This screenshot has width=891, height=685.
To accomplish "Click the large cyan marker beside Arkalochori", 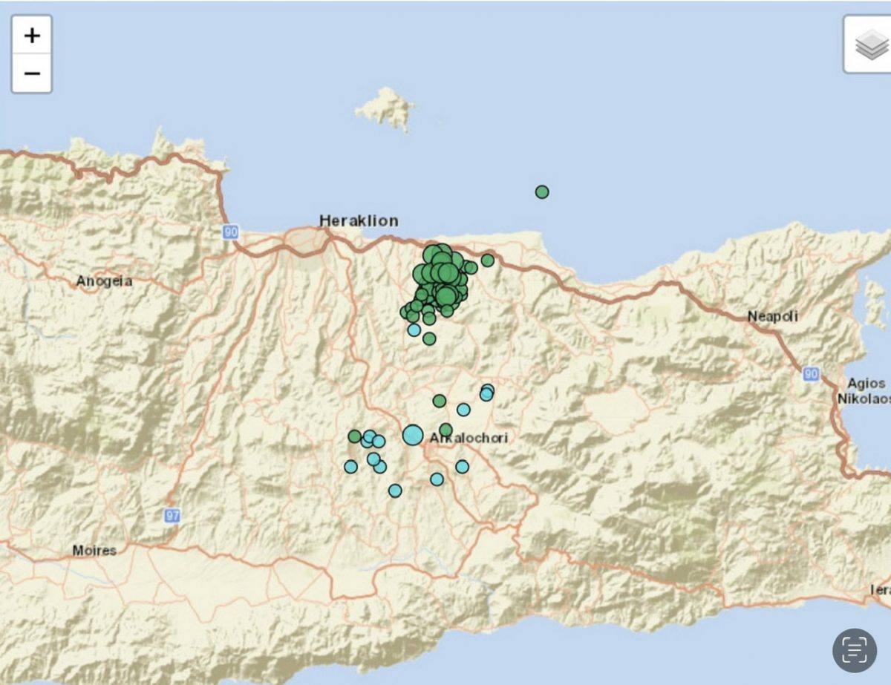I will click(413, 435).
